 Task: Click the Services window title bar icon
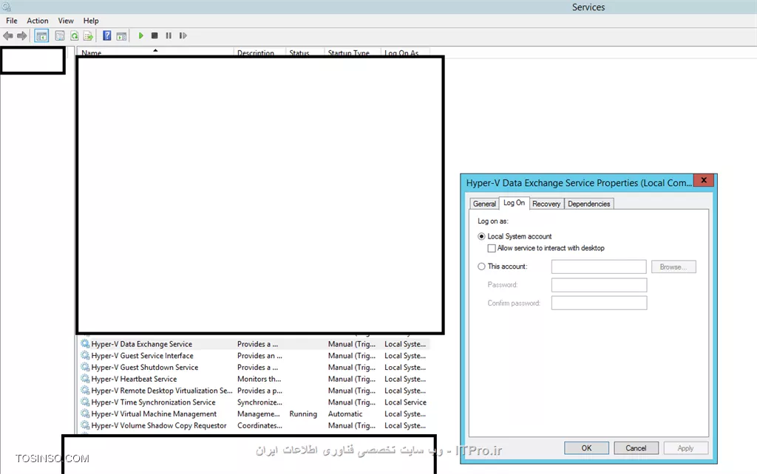(x=6, y=7)
